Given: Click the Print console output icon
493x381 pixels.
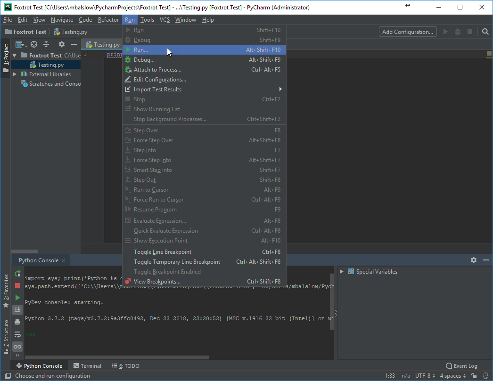Looking at the screenshot, I should [17, 322].
